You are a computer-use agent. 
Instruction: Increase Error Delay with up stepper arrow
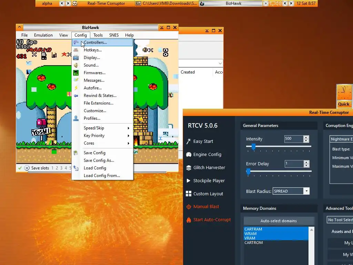click(306, 162)
